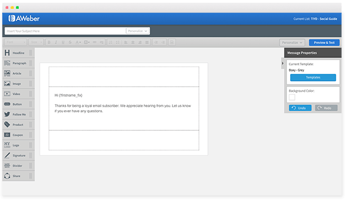Viewport: 346px width, 202px height.
Task: Select the Follow Me Twitter icon
Action: click(7, 114)
